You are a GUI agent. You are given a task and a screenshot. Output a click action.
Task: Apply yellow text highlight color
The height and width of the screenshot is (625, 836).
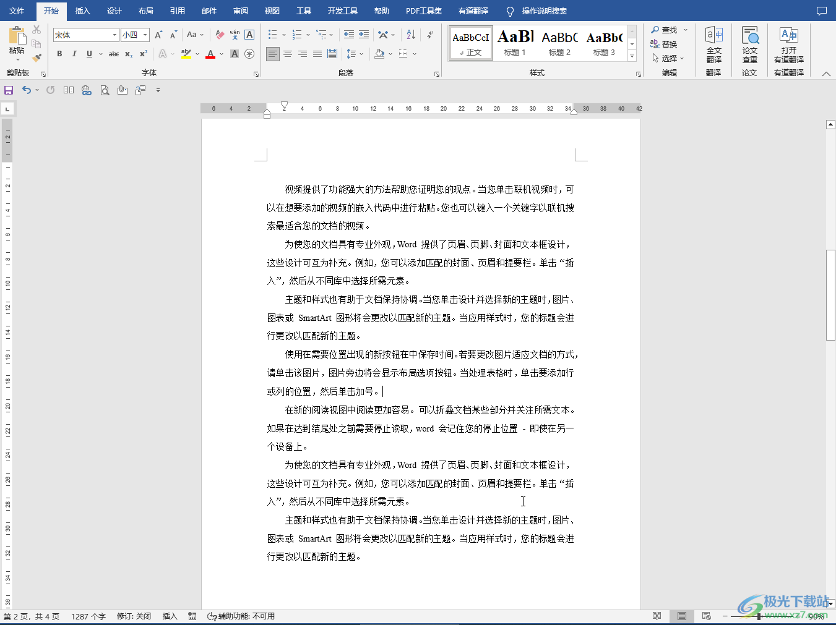click(x=186, y=54)
